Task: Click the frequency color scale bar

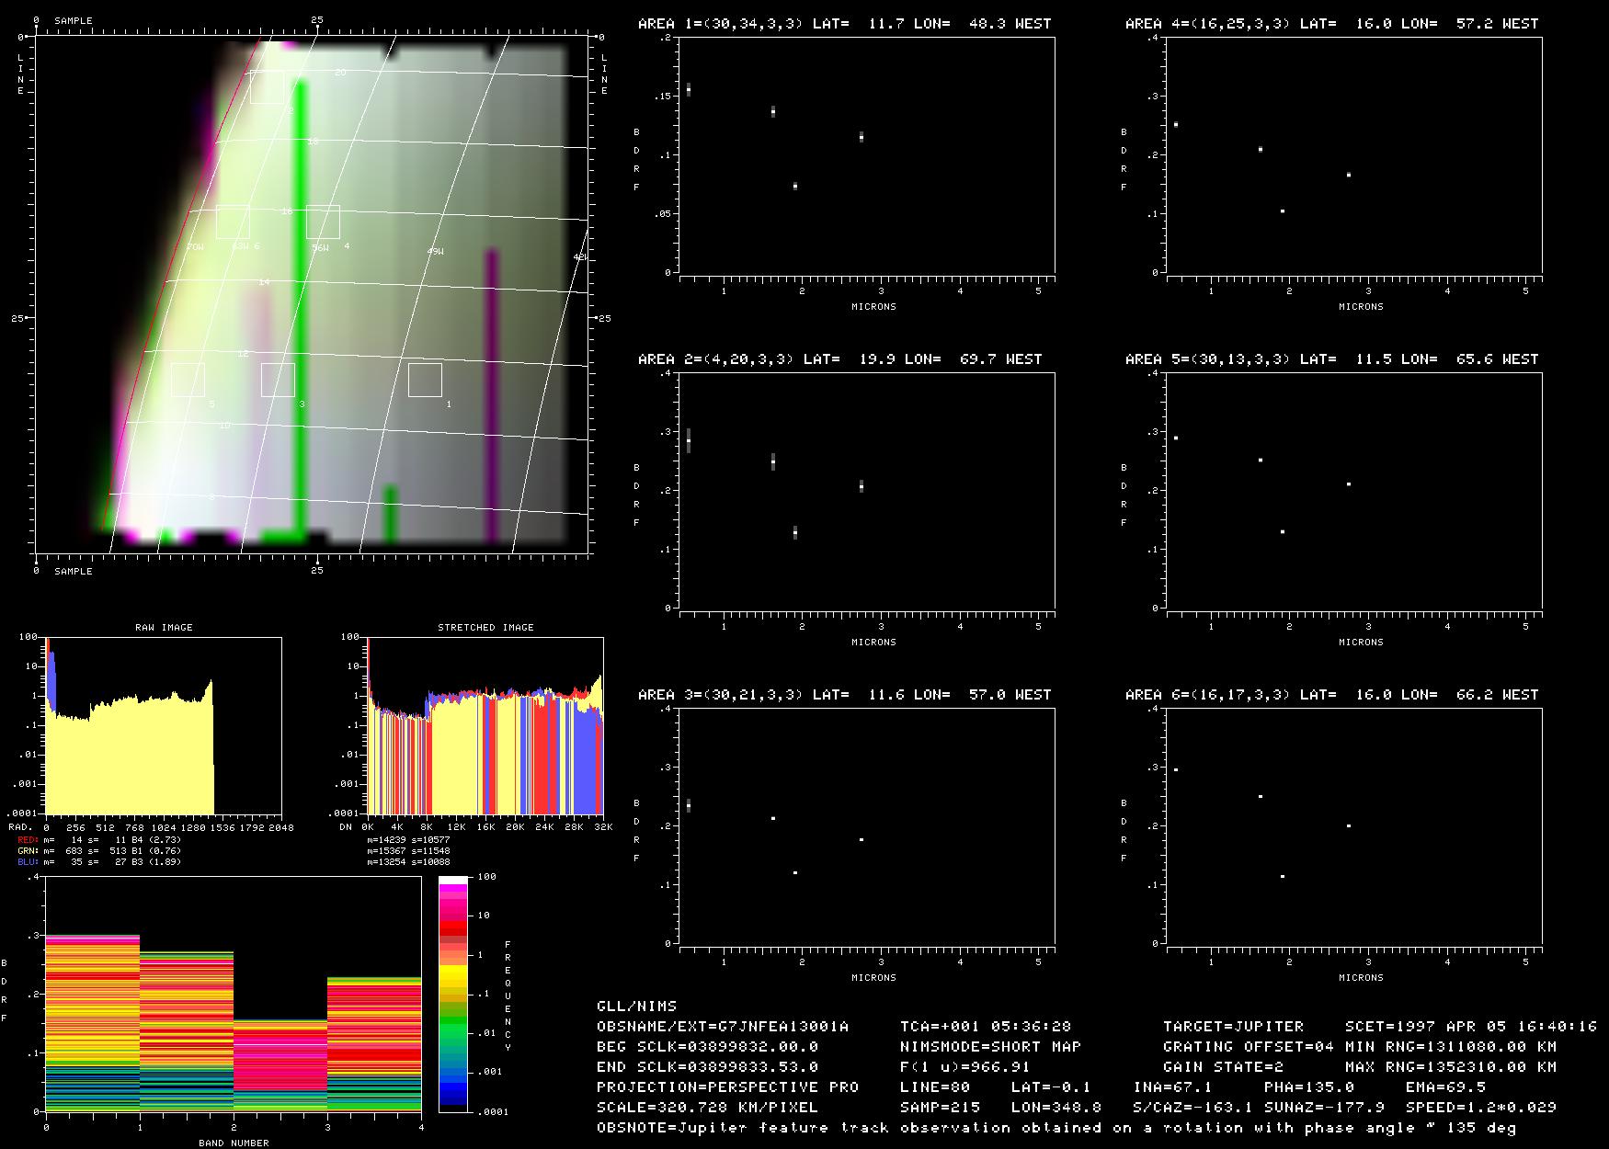Action: coord(453,994)
